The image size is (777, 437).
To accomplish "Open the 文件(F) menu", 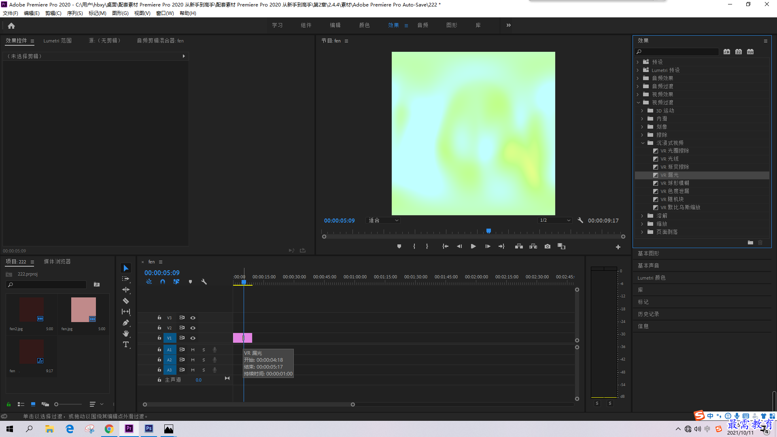I will [11, 13].
